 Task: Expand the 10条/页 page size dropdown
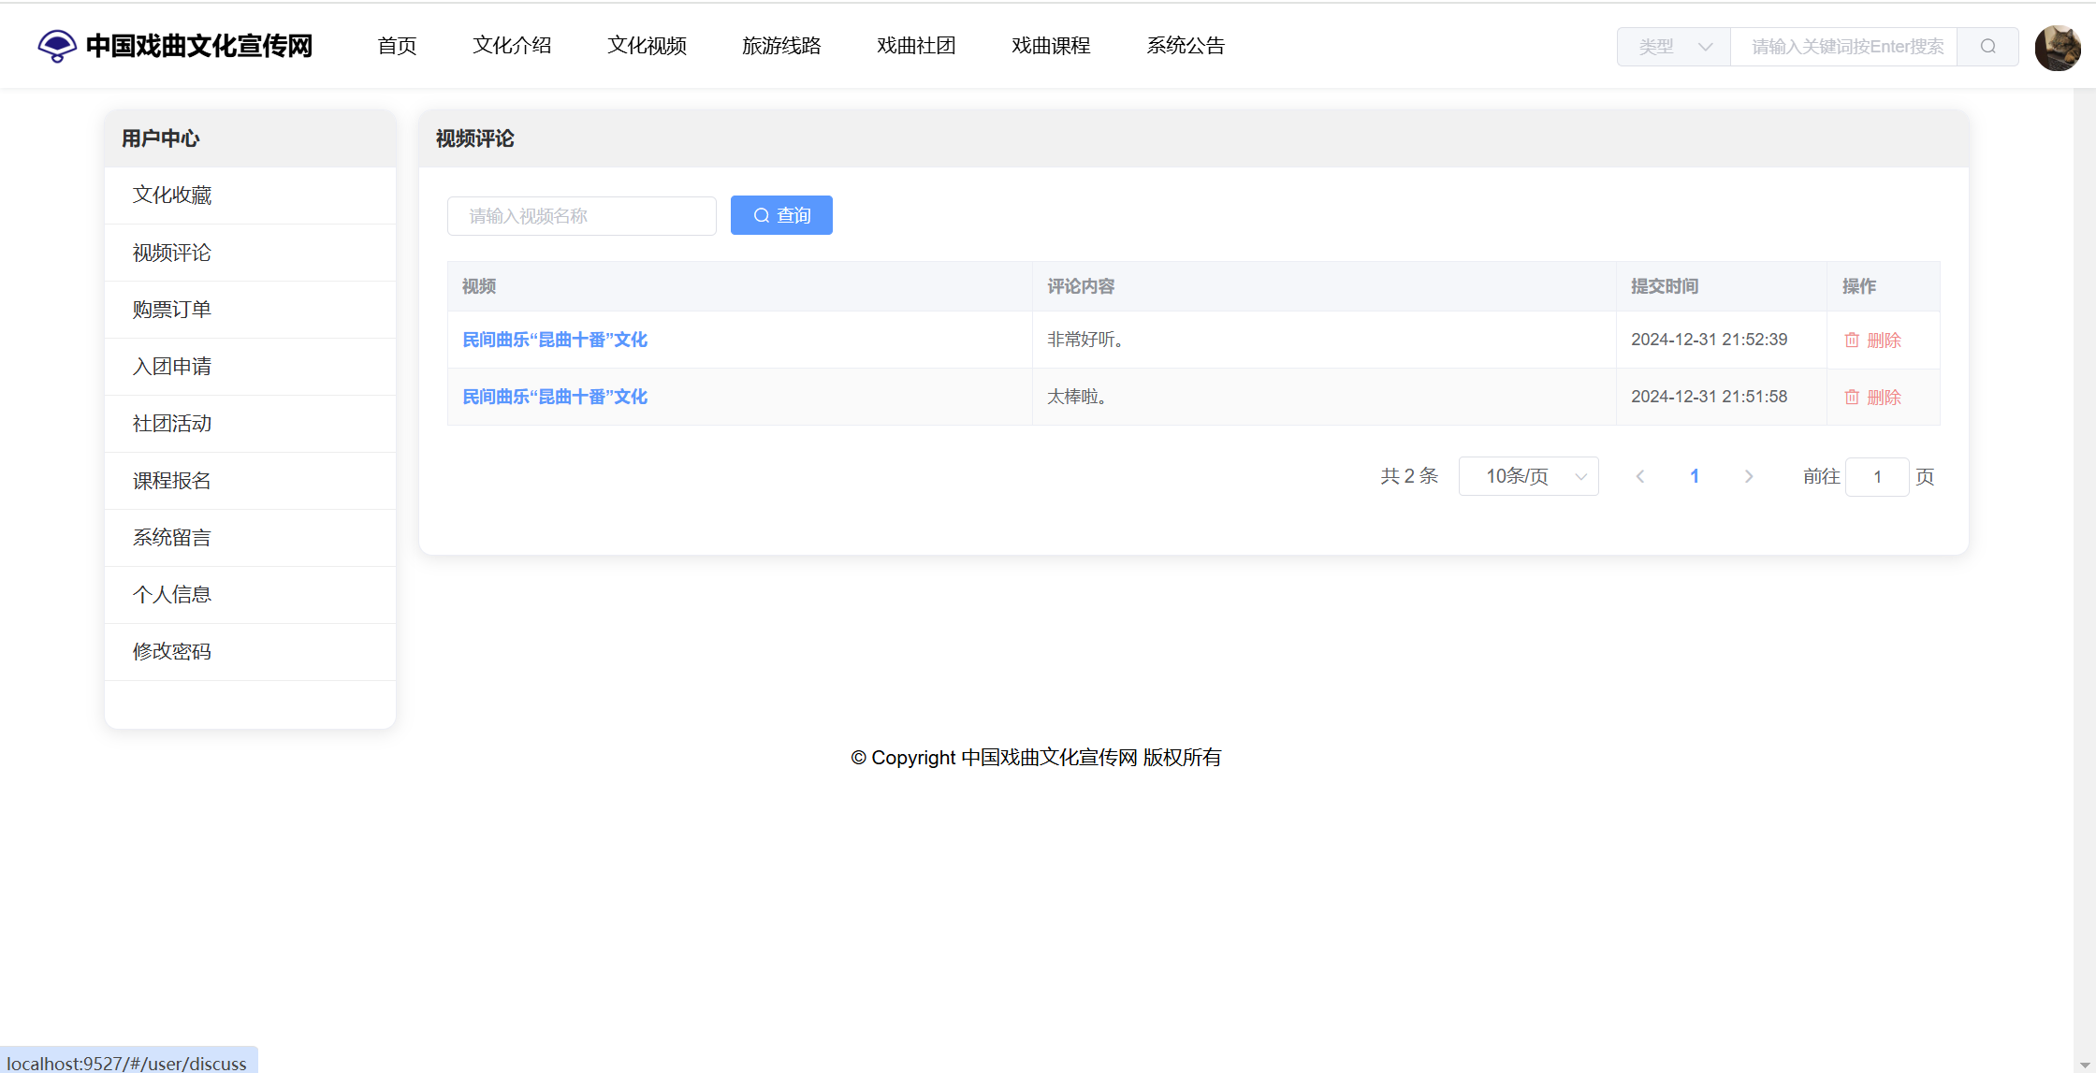1528,477
